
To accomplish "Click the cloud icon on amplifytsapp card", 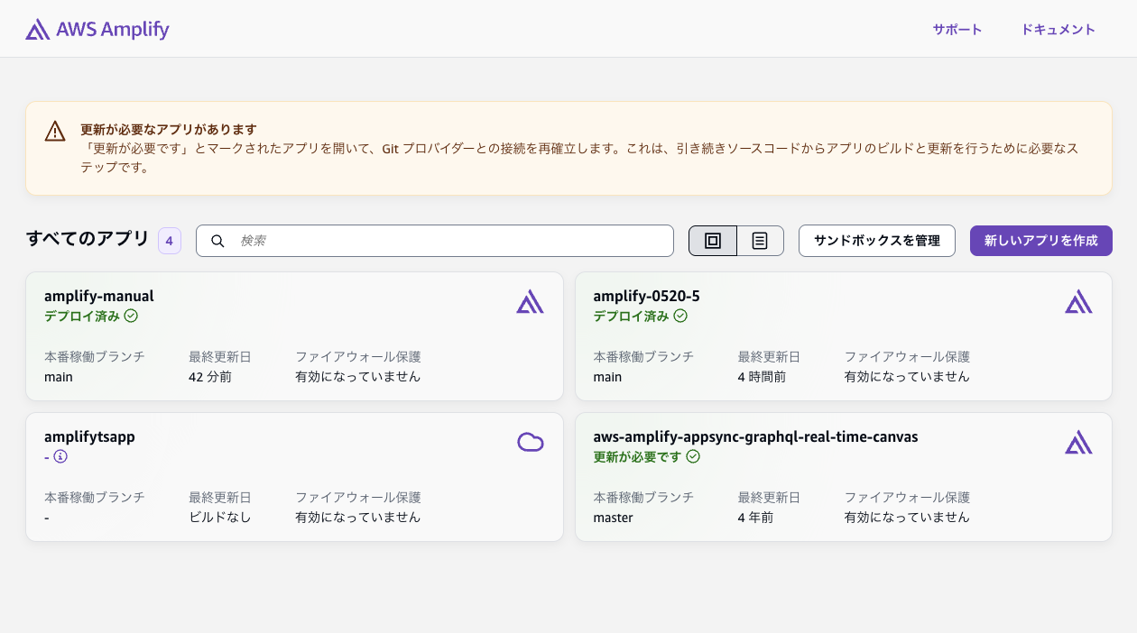I will coord(530,442).
